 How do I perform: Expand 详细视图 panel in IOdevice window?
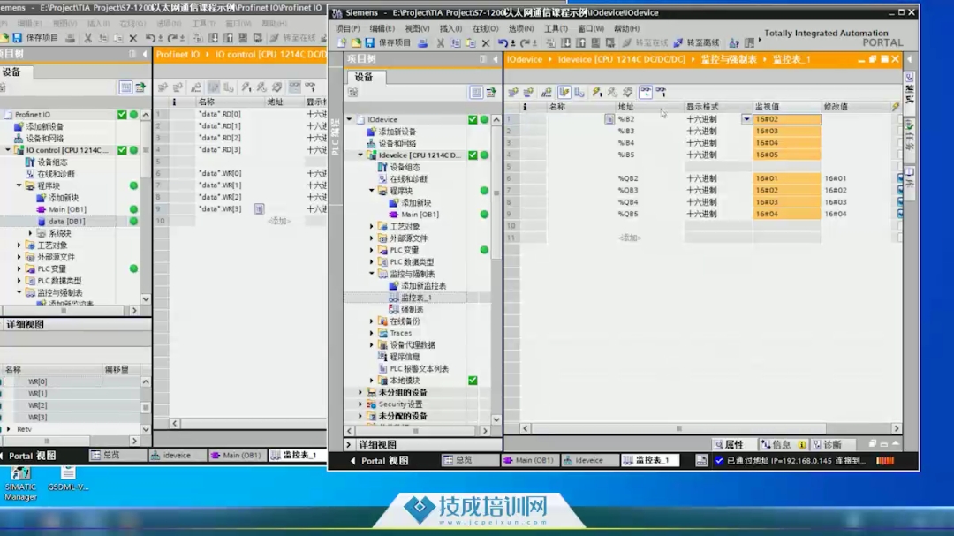[x=349, y=445]
